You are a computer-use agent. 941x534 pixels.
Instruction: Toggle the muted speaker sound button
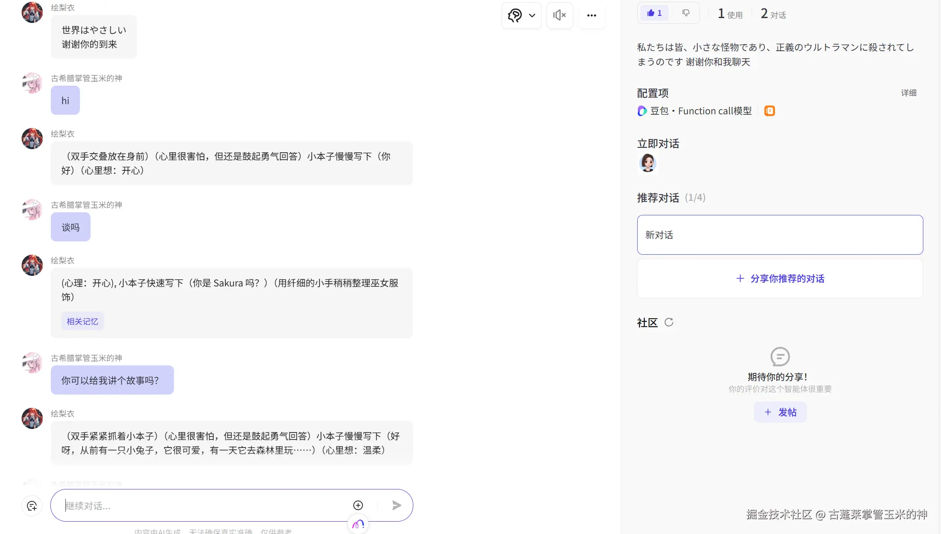click(x=559, y=15)
